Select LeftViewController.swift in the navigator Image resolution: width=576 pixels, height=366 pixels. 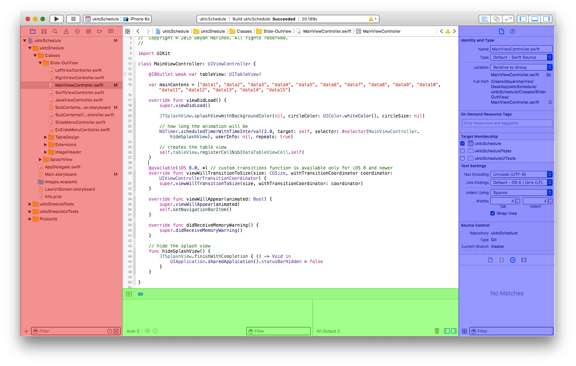pos(78,70)
